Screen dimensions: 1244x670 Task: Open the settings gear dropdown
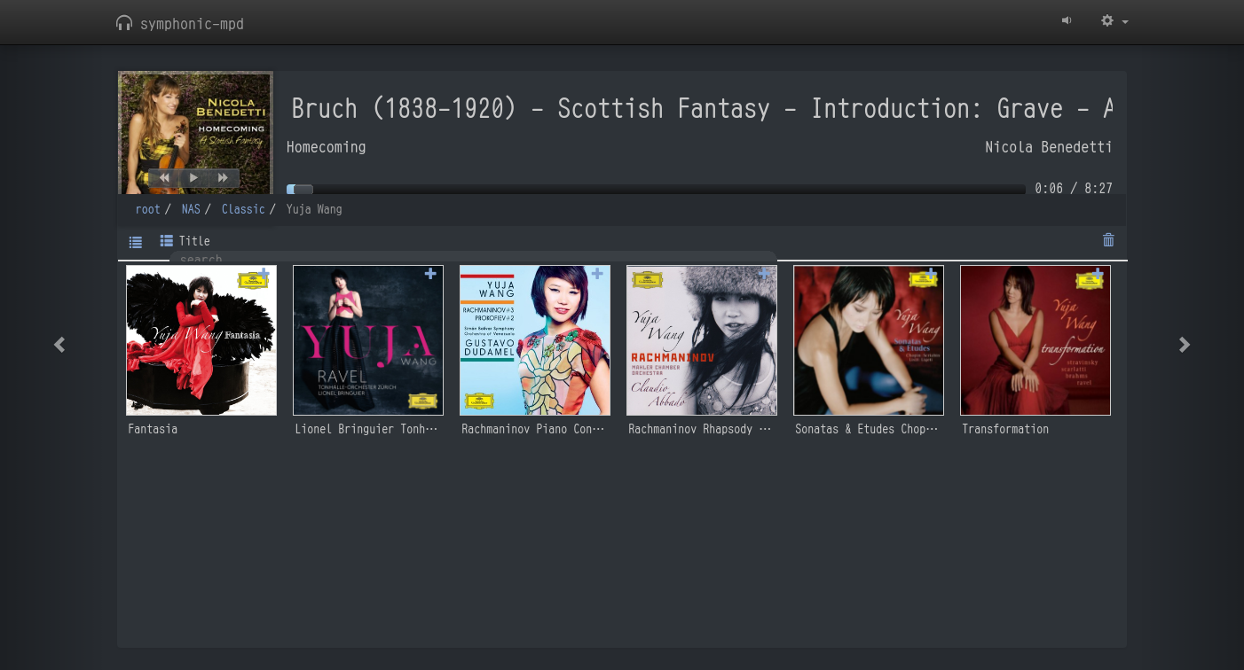coord(1114,21)
